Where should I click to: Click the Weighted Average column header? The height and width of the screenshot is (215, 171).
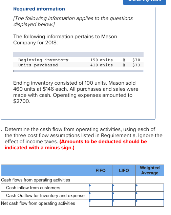pos(150,170)
